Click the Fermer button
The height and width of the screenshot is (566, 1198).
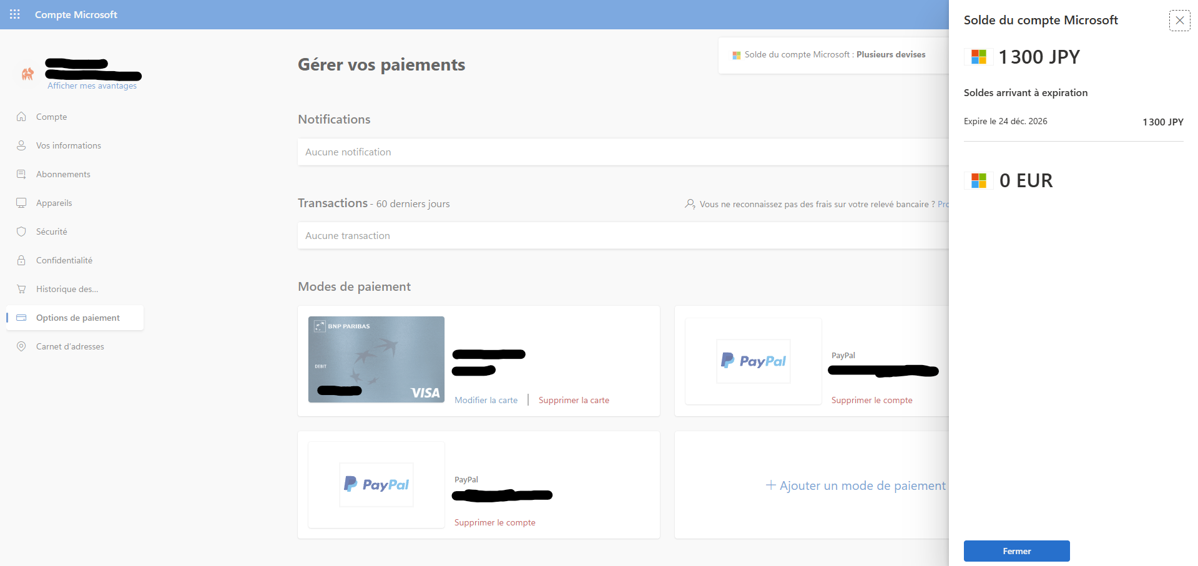coord(1016,551)
